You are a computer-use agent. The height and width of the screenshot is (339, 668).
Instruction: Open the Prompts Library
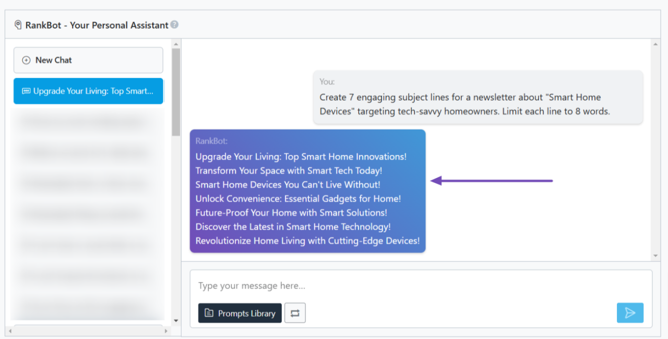click(240, 313)
